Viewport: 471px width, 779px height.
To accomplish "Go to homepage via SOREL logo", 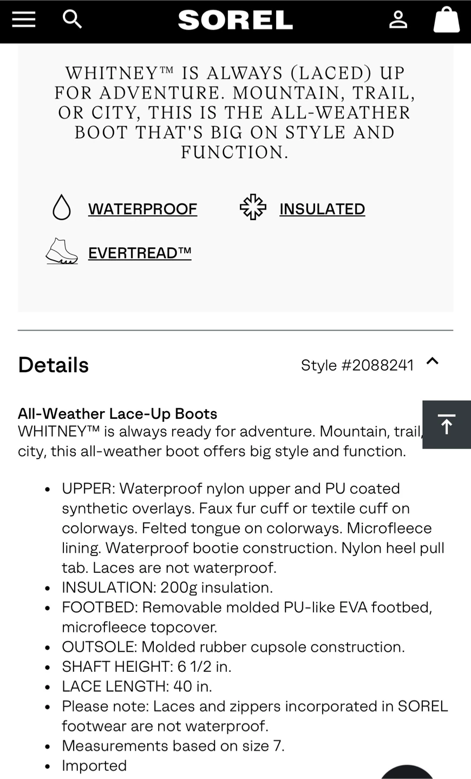I will pyautogui.click(x=235, y=21).
